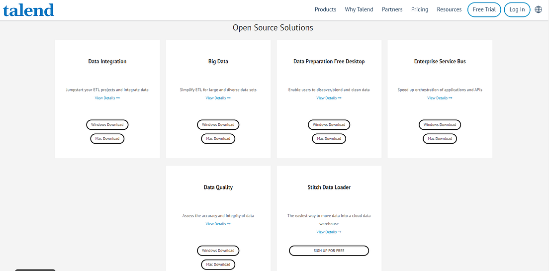The width and height of the screenshot is (549, 271).
Task: Download Data Quality for Windows
Action: (x=218, y=251)
